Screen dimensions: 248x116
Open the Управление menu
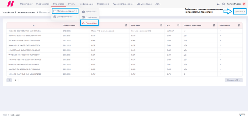click(103, 4)
